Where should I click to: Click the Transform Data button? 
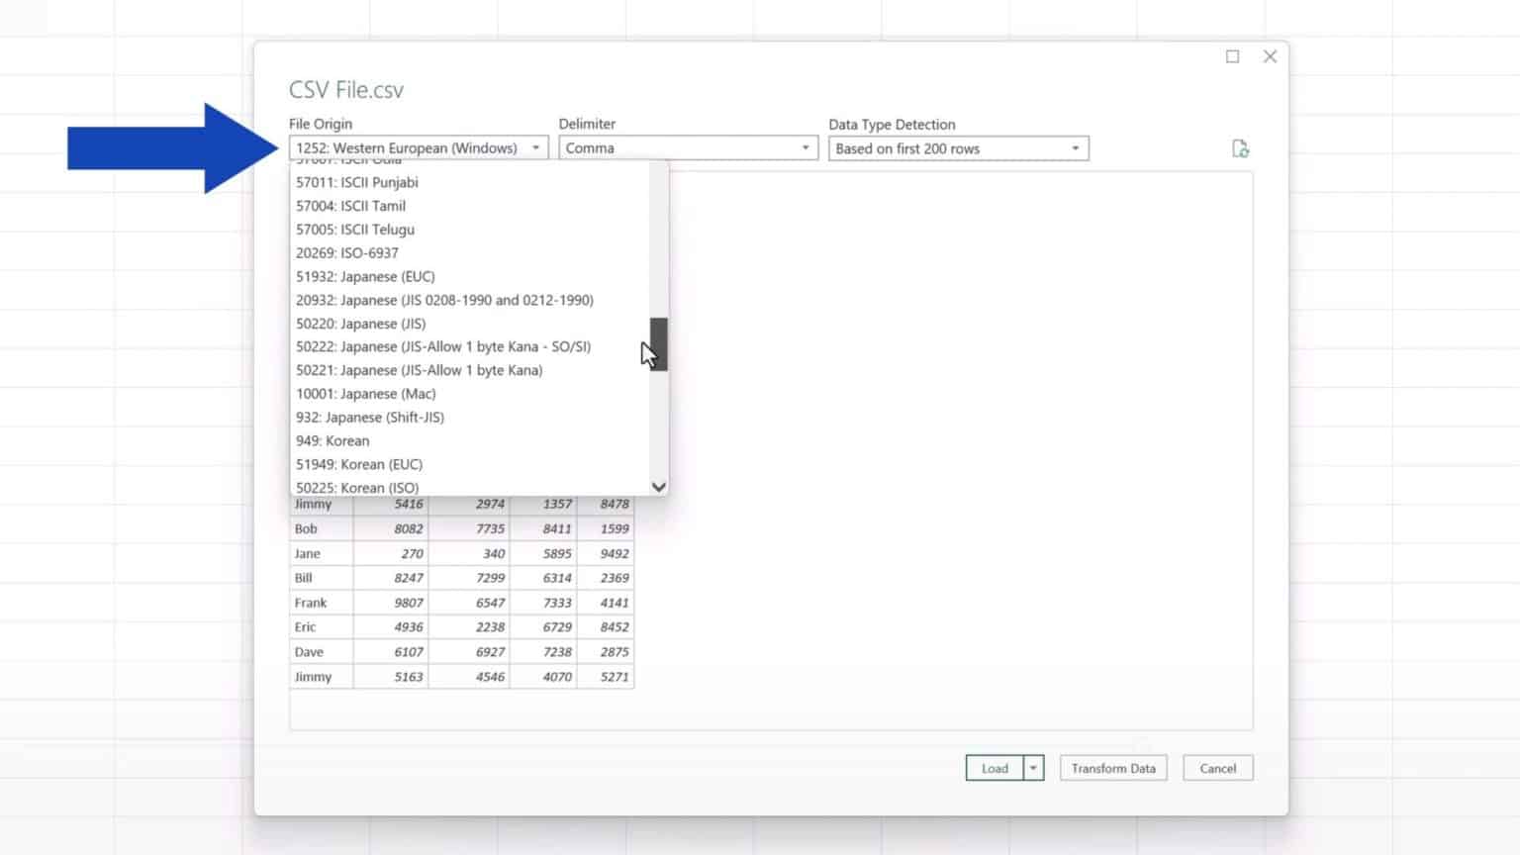[x=1112, y=768]
